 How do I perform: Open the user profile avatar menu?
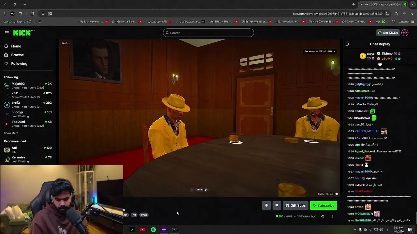[x=405, y=32]
